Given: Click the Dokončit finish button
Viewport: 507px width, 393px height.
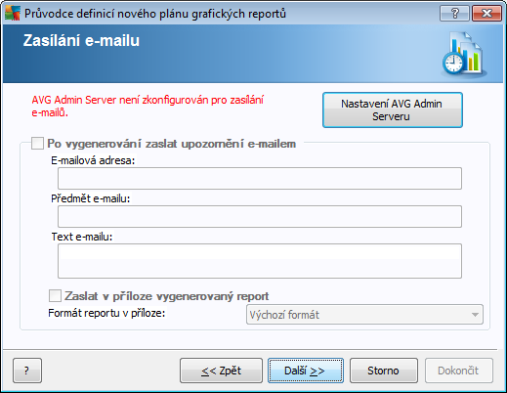Looking at the screenshot, I should [x=459, y=371].
